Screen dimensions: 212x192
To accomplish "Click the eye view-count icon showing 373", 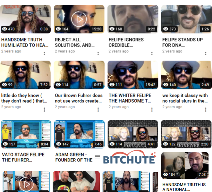I will click(165, 29).
